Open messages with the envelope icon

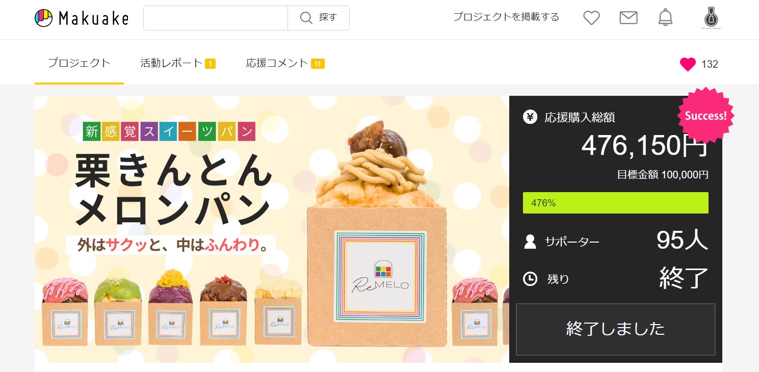tap(629, 18)
